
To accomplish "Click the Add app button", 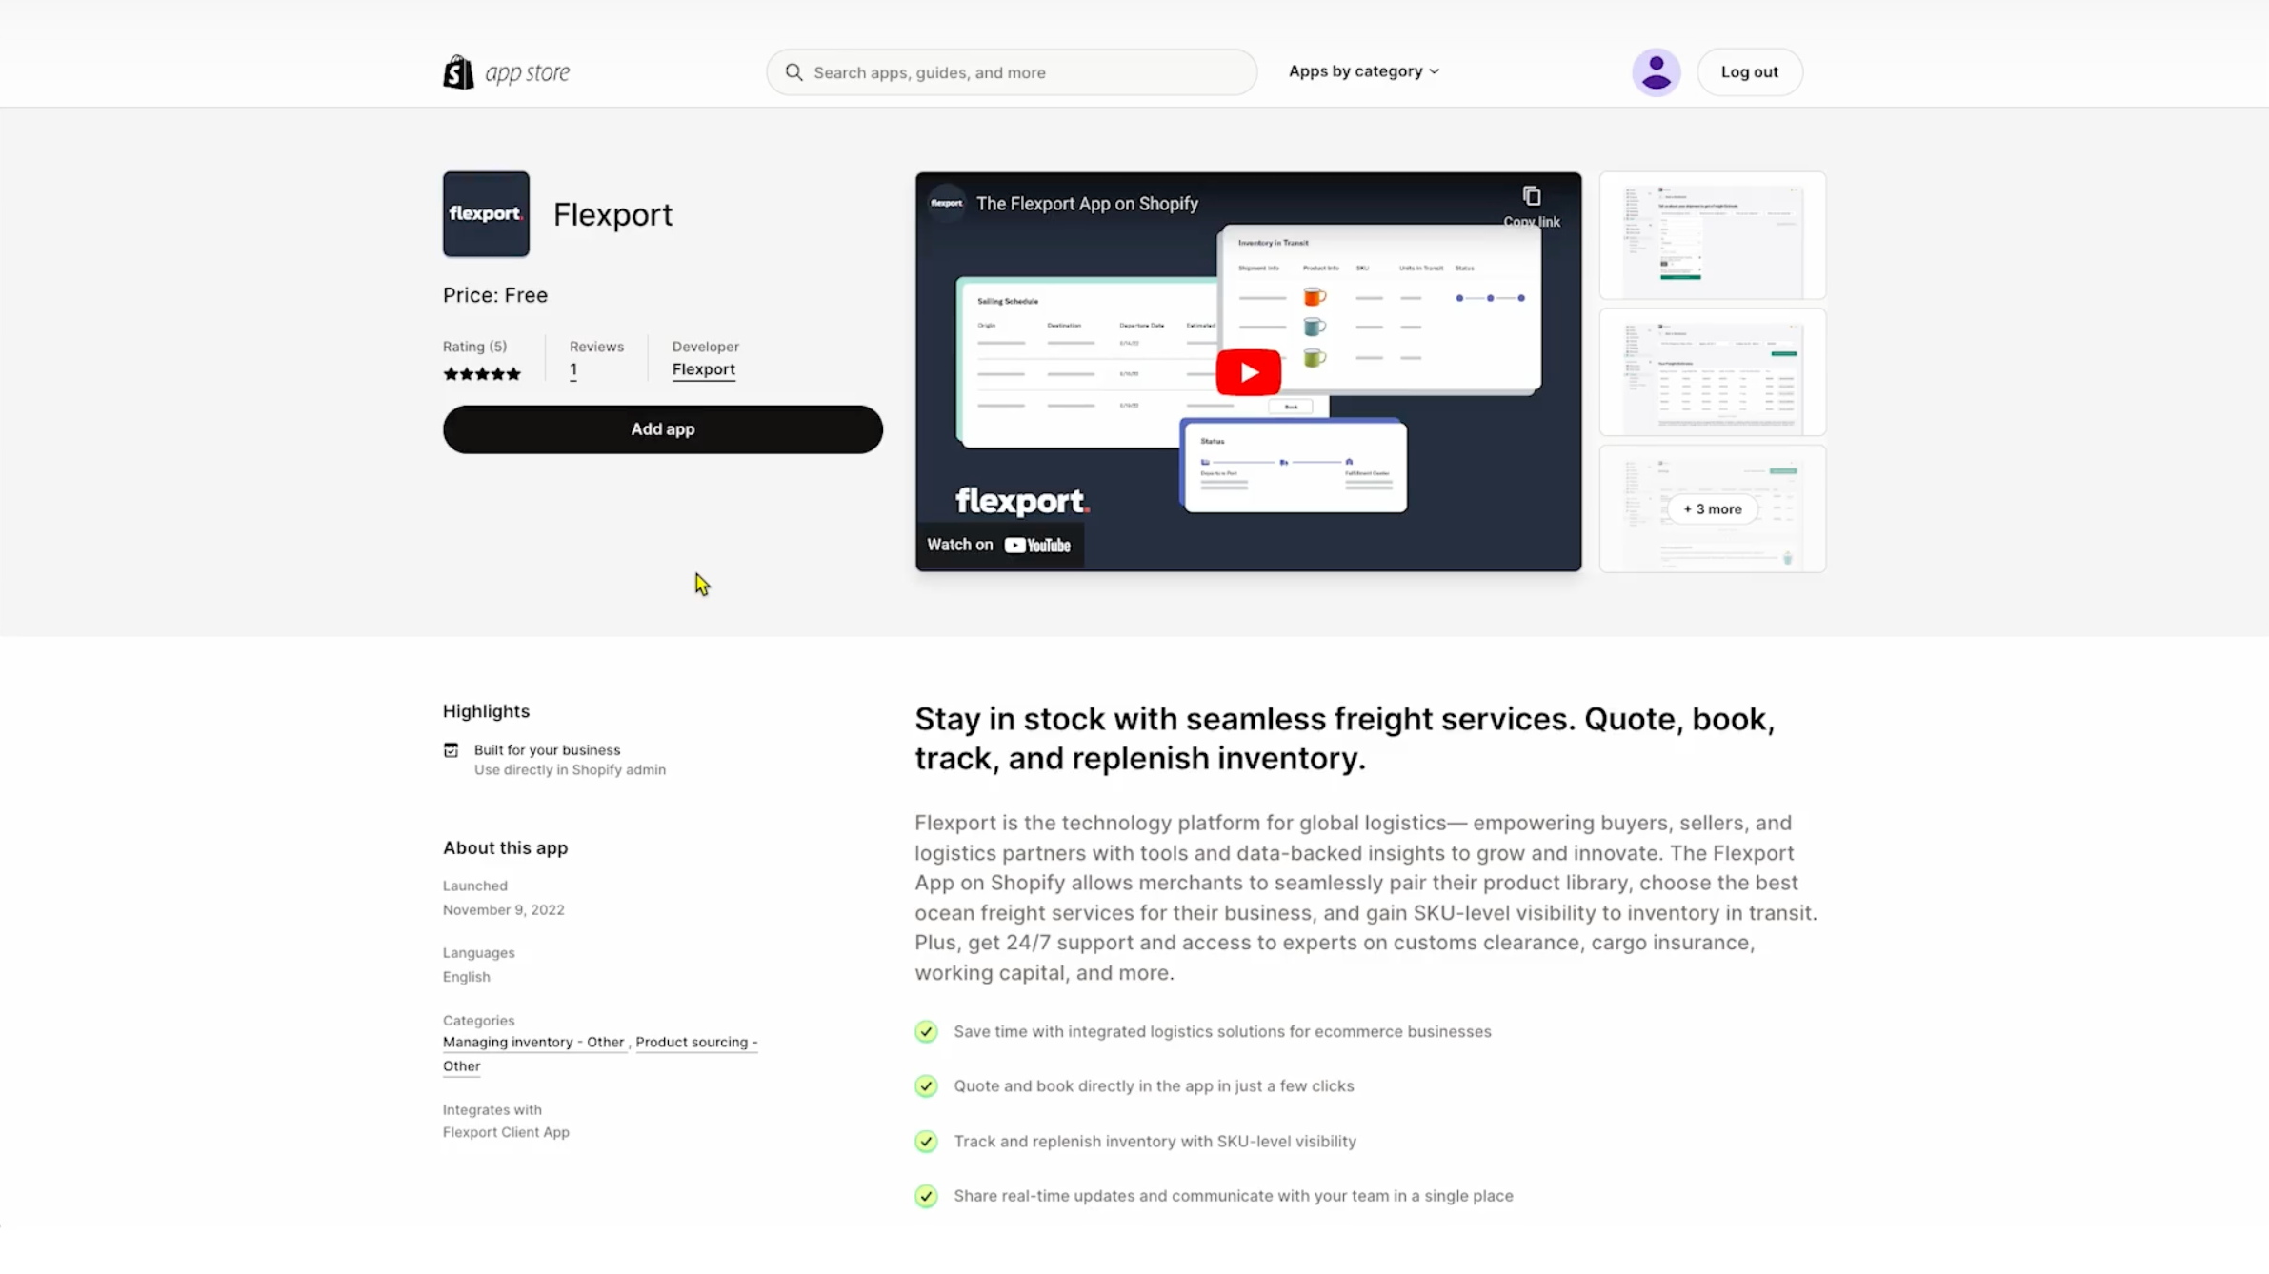I will (662, 429).
